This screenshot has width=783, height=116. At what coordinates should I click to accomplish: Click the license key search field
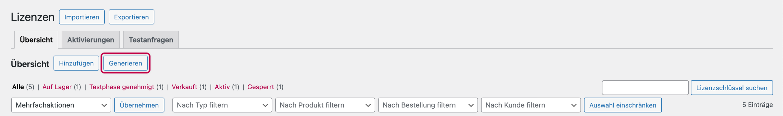645,88
